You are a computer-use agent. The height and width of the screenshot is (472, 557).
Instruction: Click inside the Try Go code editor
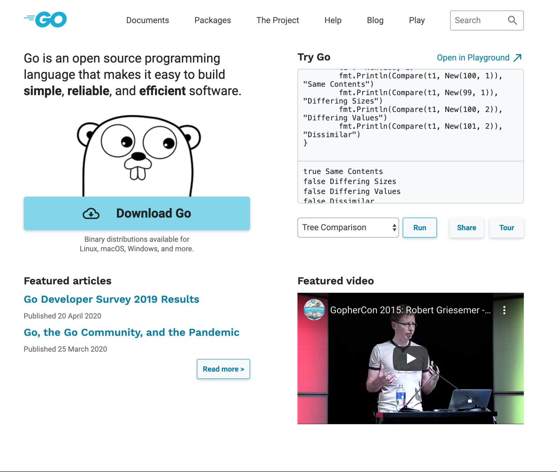(x=410, y=115)
